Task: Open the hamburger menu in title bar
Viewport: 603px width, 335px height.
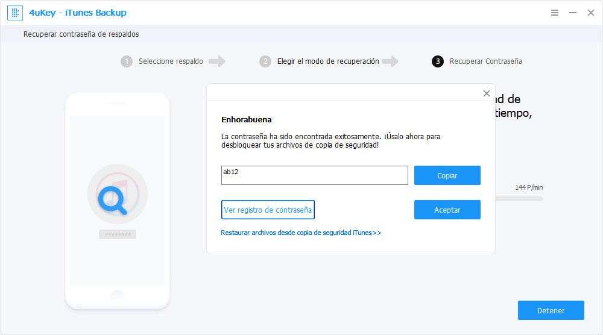Action: click(555, 13)
